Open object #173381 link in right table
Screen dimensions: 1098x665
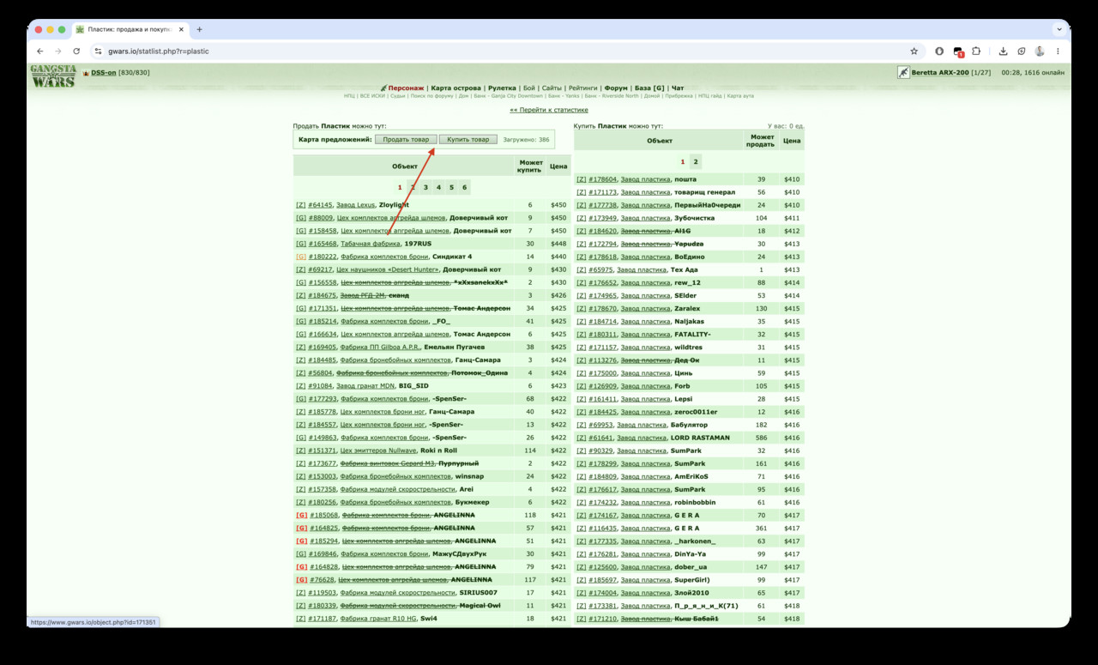click(603, 605)
